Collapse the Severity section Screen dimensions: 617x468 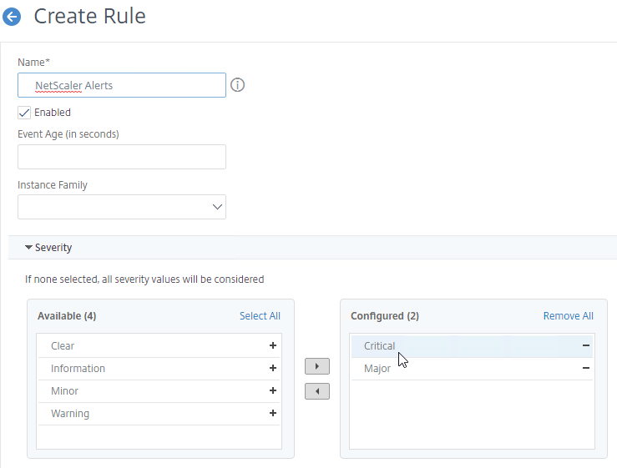pyautogui.click(x=48, y=248)
